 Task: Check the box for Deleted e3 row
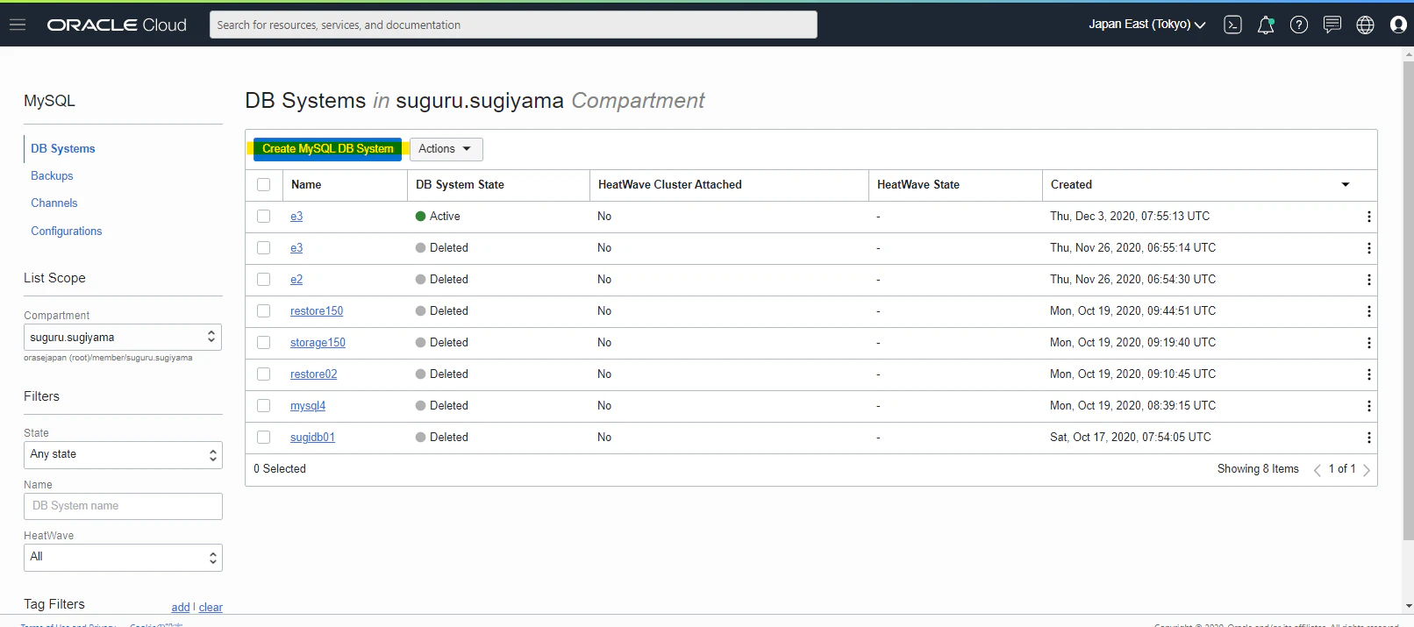(x=263, y=248)
